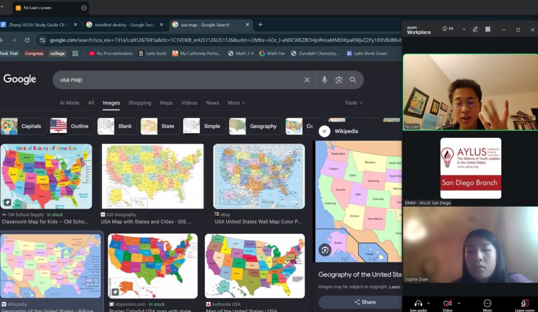Viewport: 538px width, 312px height.
Task: Expand the Google Tools dropdown
Action: (x=354, y=103)
